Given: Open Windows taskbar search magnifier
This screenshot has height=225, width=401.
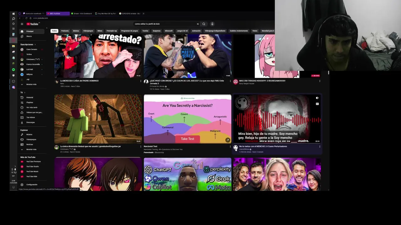Looking at the screenshot, I should pos(13,19).
